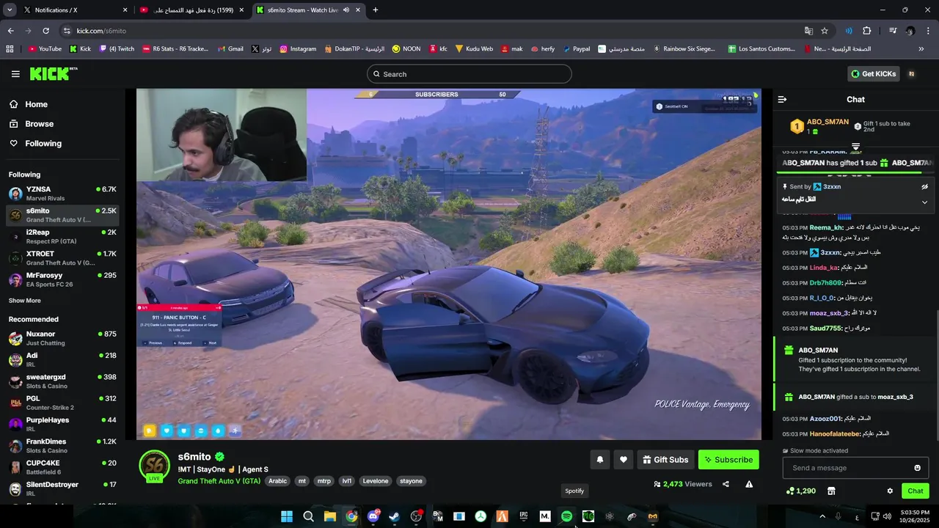Click the Gift Subs button

pos(665,460)
